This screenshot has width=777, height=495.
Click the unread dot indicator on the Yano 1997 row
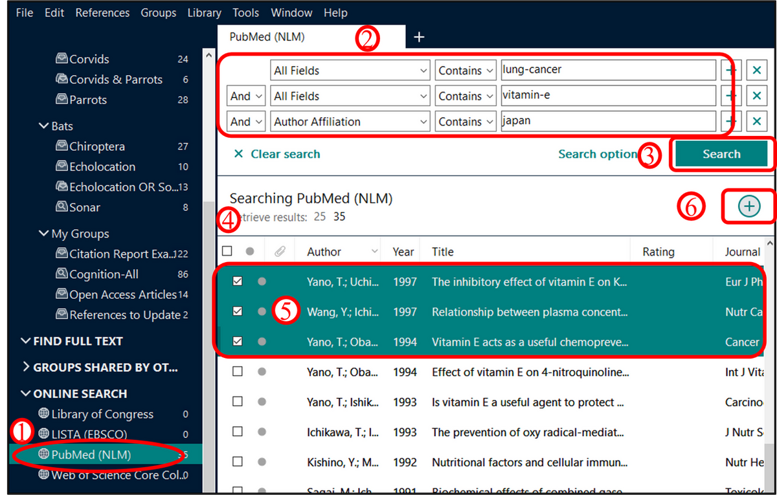click(x=262, y=281)
